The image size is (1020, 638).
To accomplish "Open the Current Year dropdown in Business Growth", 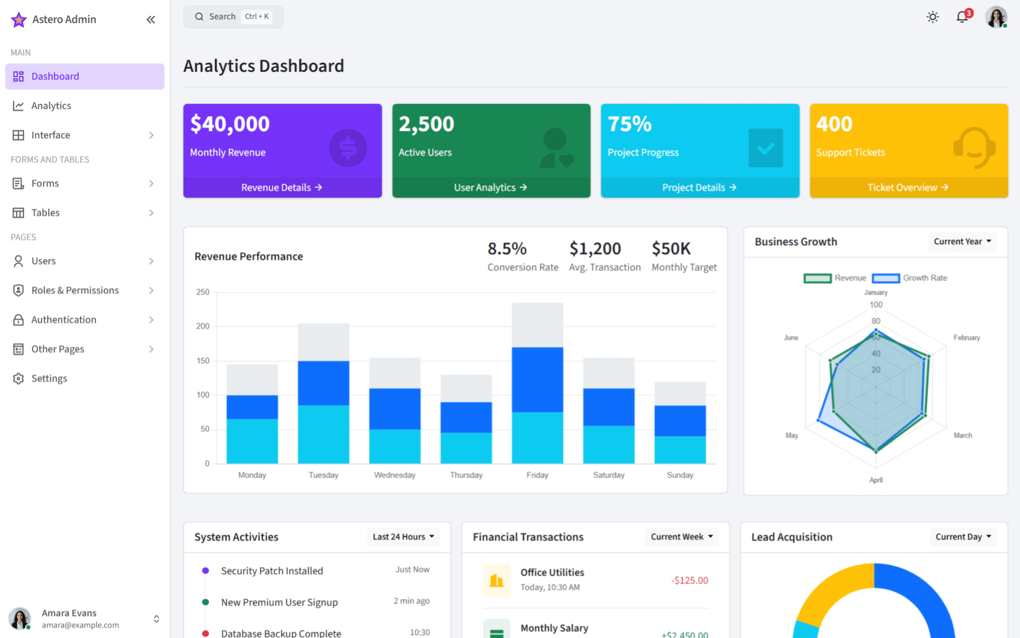I will [962, 241].
